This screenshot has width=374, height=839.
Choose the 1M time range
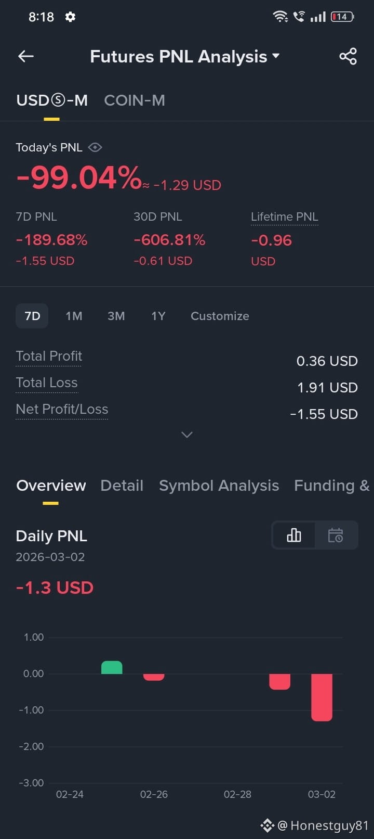[74, 316]
